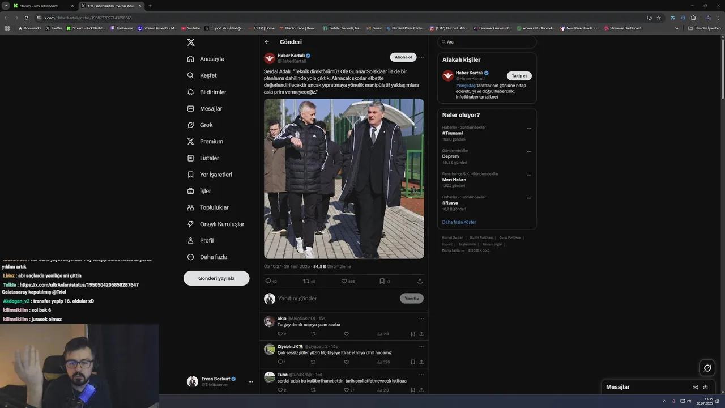The image size is (725, 408).
Task: Expand Daha fazla menu
Action: pyautogui.click(x=207, y=257)
